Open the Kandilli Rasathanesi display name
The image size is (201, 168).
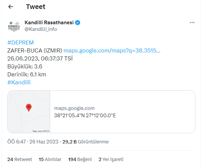pyautogui.click(x=49, y=23)
